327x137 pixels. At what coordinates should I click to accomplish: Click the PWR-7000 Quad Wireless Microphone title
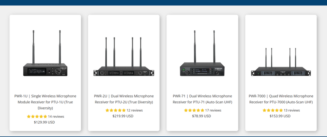point(281,99)
